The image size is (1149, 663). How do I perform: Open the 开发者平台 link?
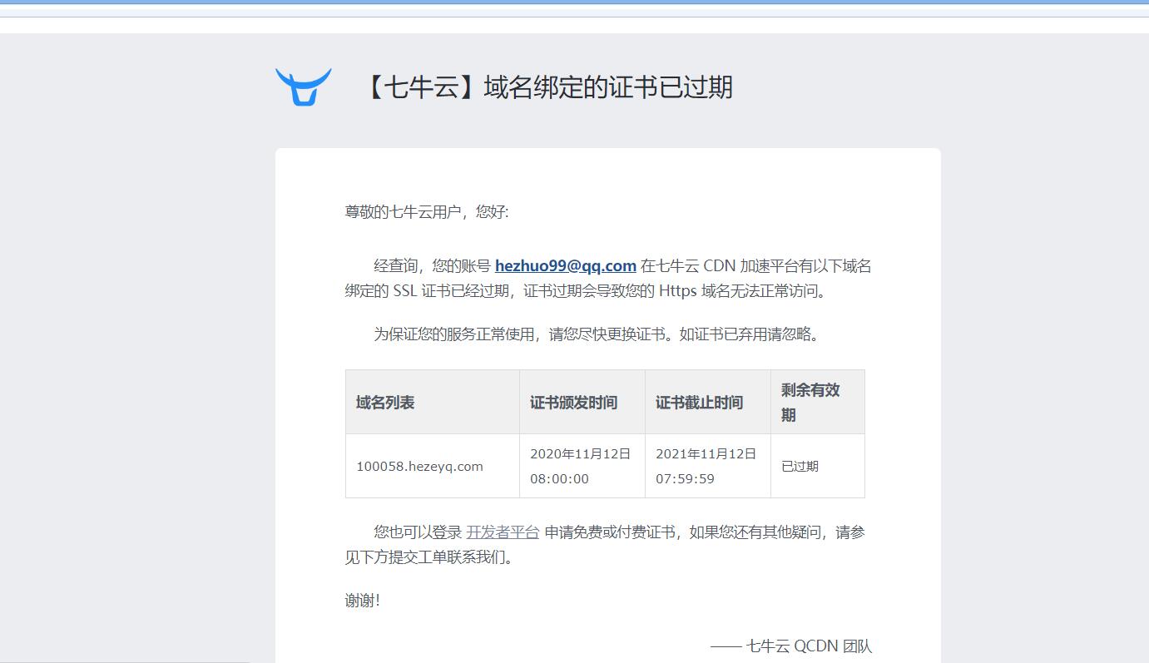pos(503,532)
